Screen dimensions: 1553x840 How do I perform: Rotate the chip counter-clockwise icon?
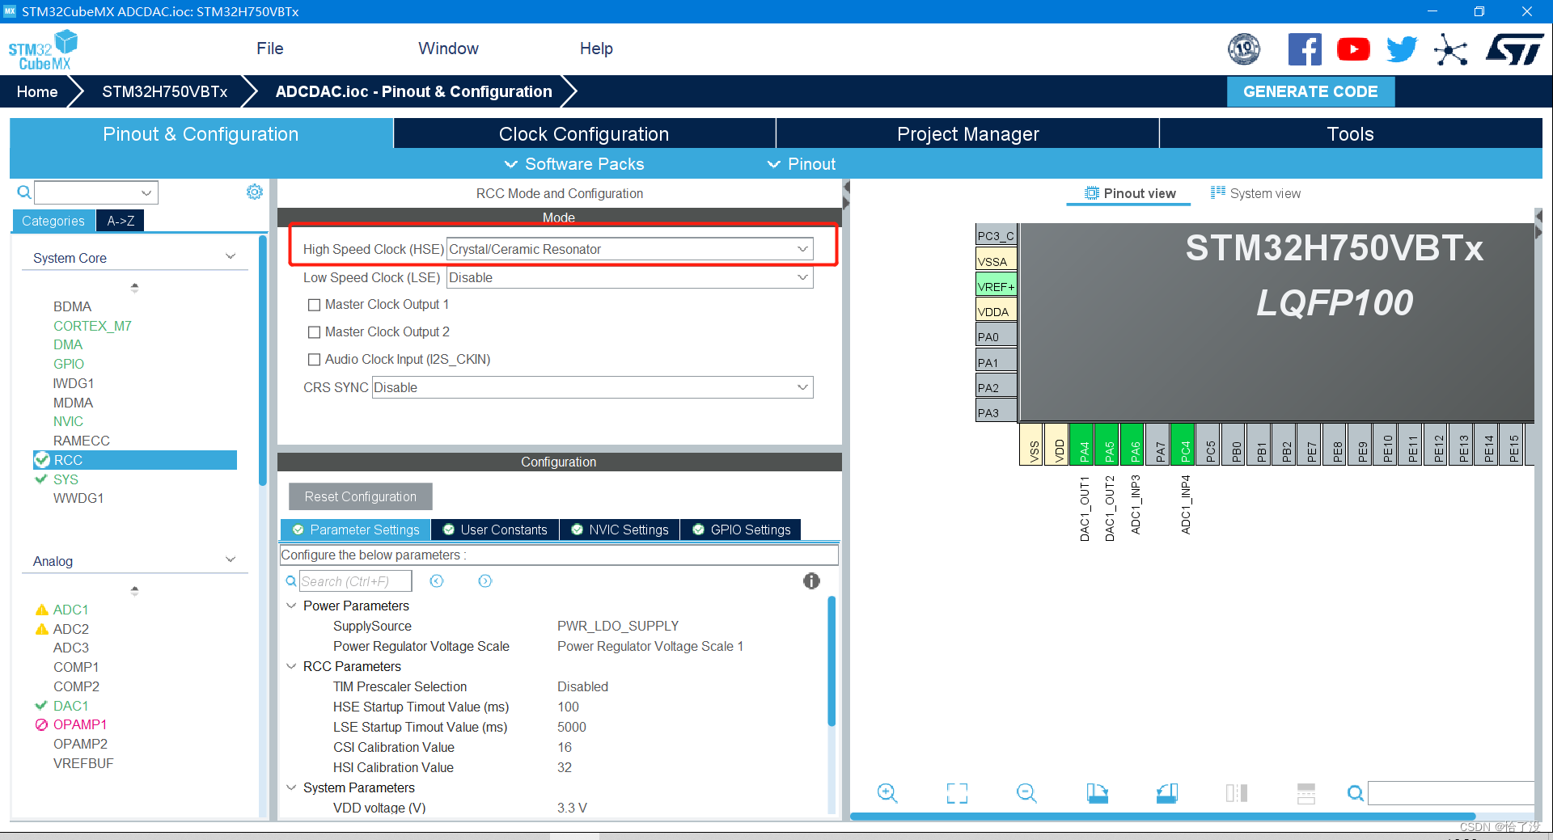(1167, 793)
